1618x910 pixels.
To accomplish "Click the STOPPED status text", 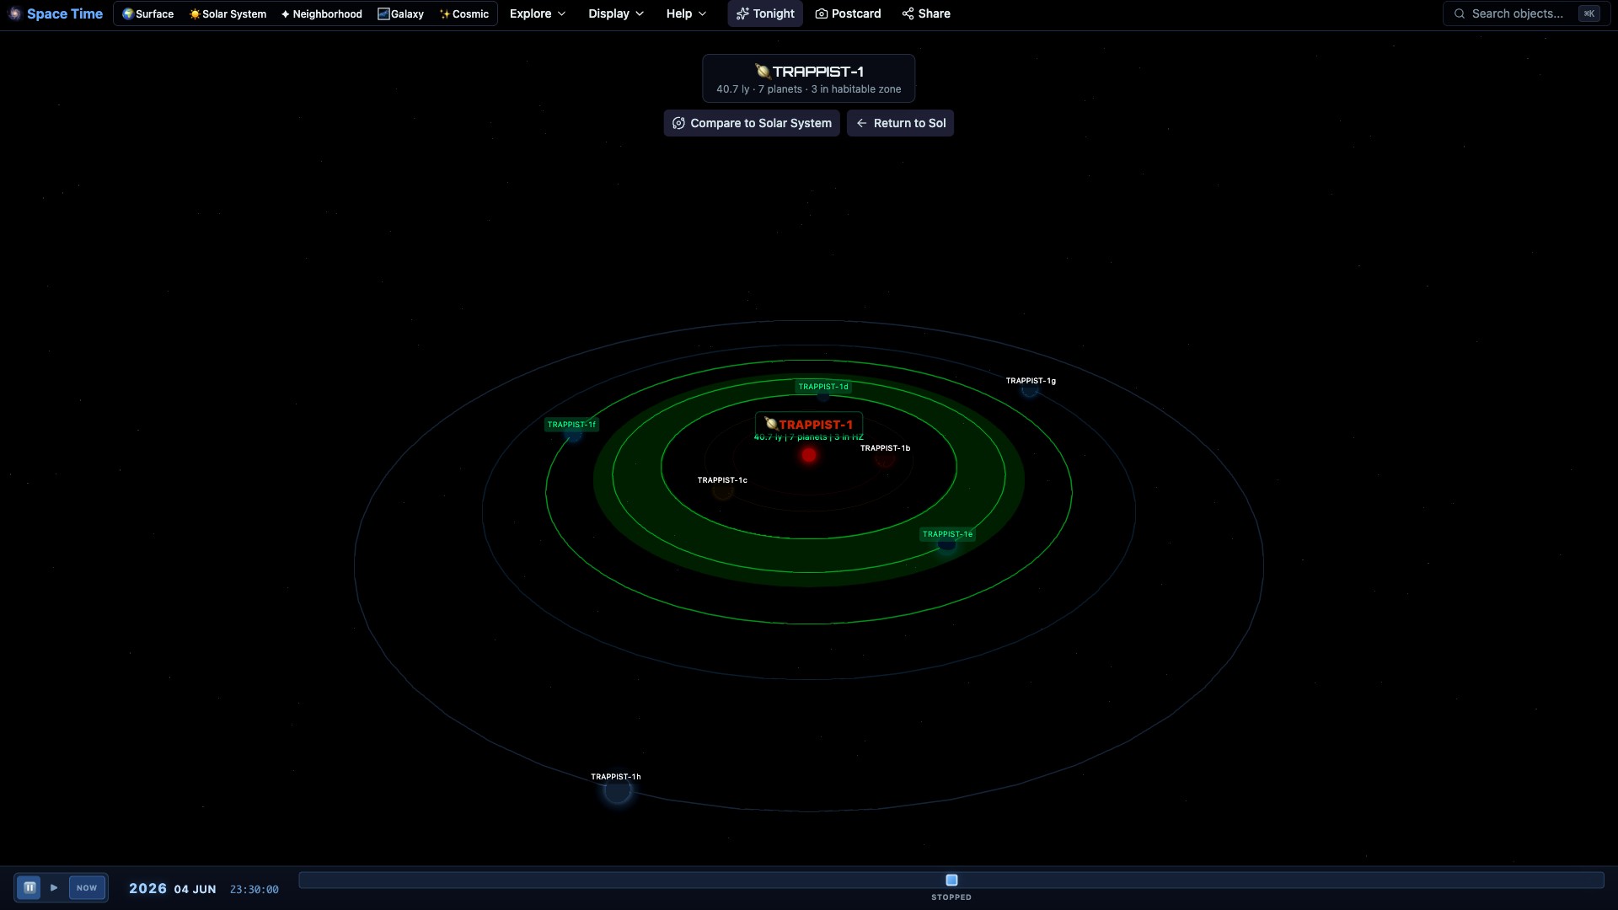I will 951,897.
